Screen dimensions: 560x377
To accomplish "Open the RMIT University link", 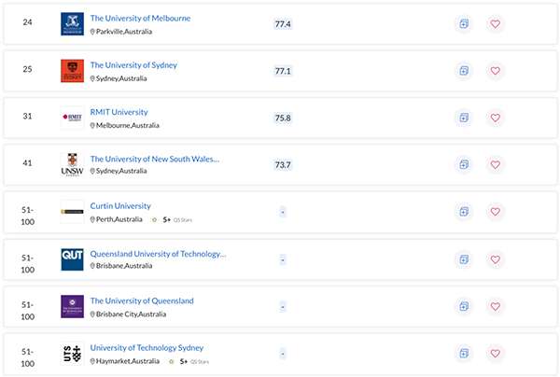I will [119, 112].
